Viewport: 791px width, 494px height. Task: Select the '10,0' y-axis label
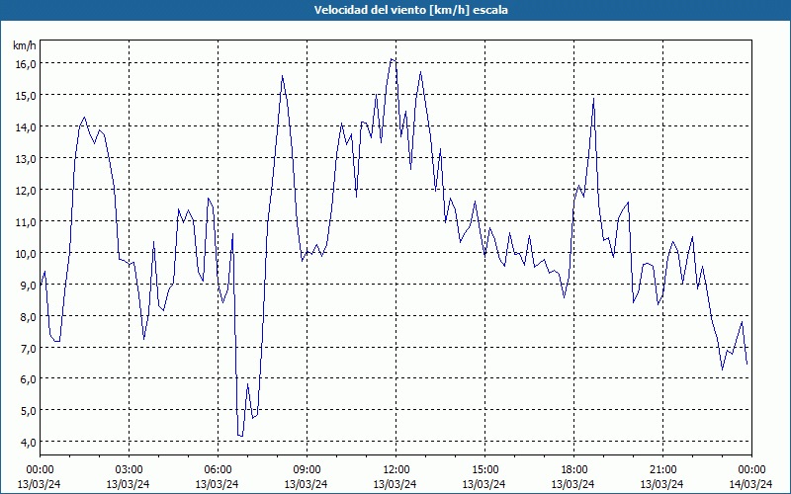(26, 253)
